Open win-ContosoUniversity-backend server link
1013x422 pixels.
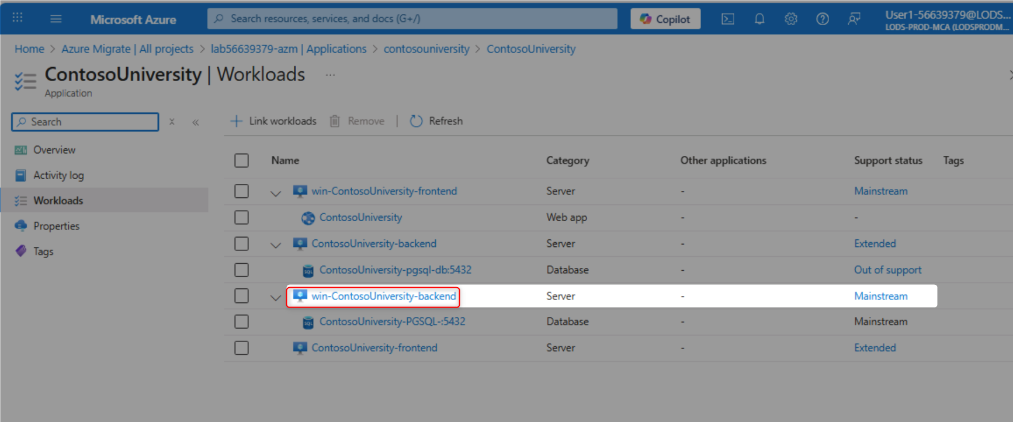point(383,296)
